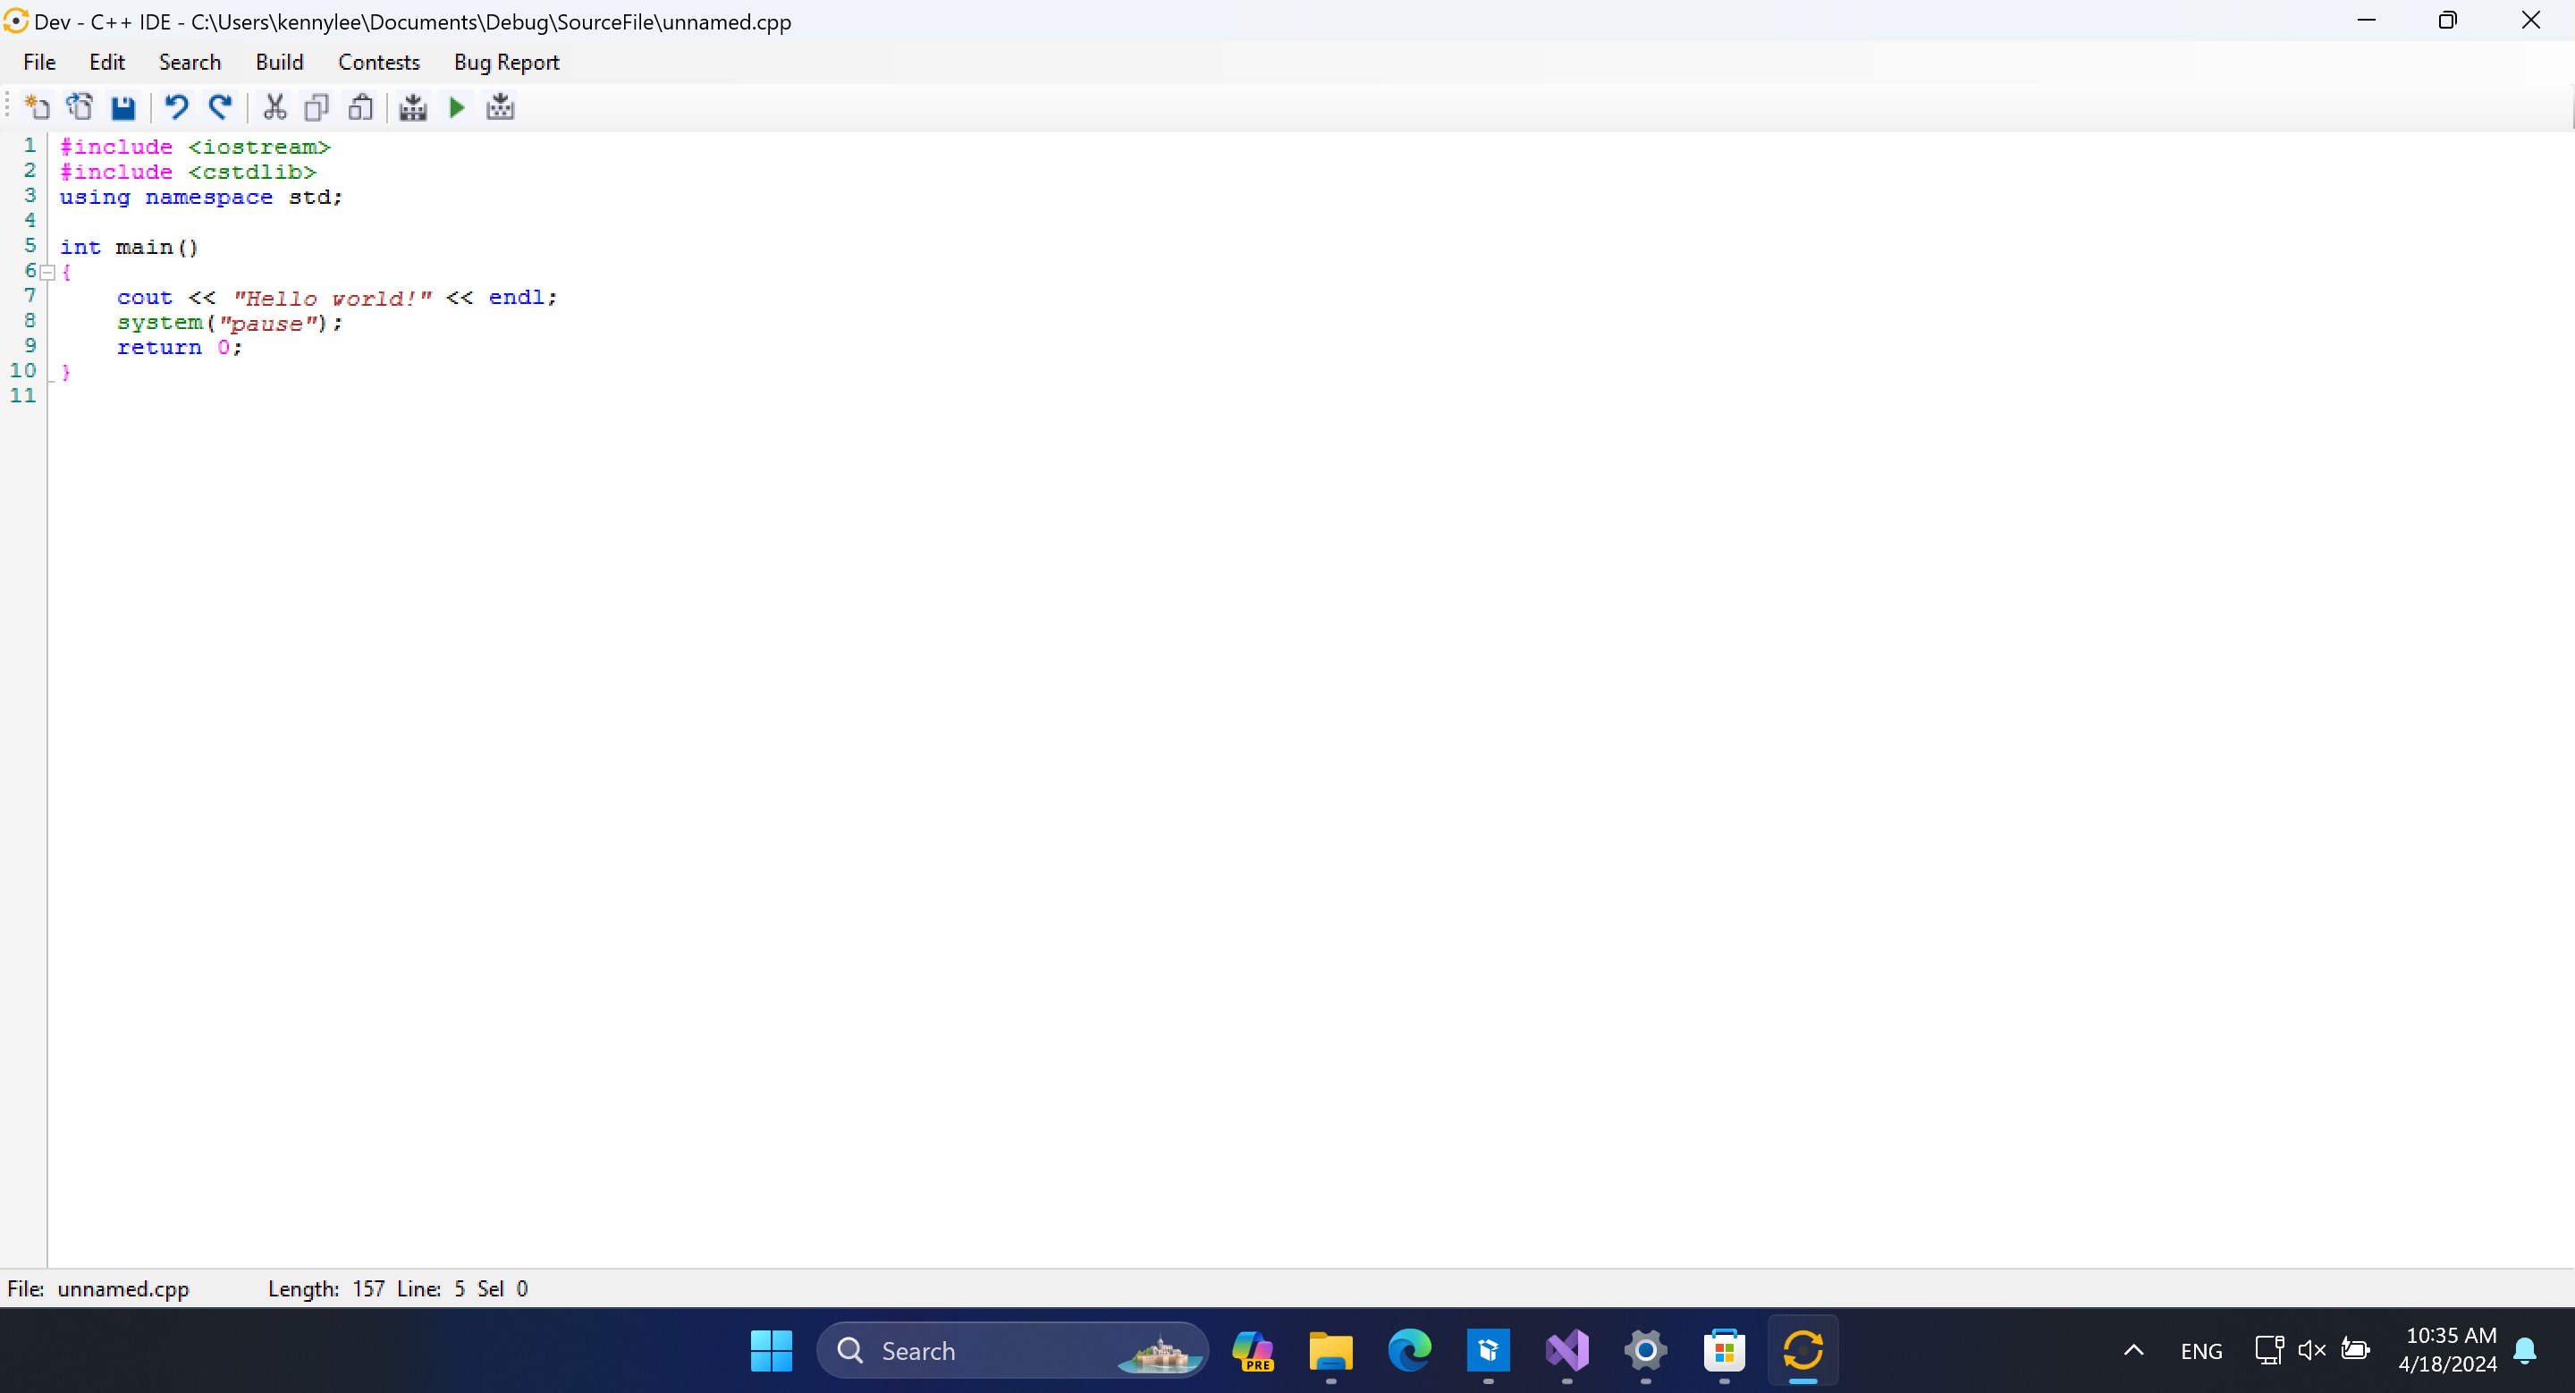The width and height of the screenshot is (2575, 1393).
Task: Open the Contests menu
Action: click(x=379, y=62)
